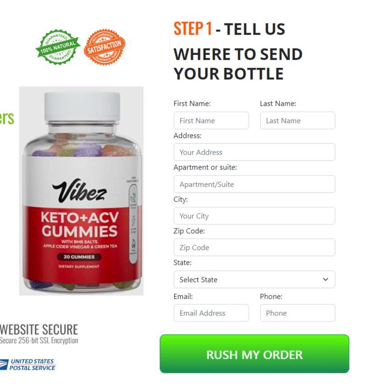Click the chevron arrow in State field
This screenshot has height=391, width=366.
[x=325, y=280]
